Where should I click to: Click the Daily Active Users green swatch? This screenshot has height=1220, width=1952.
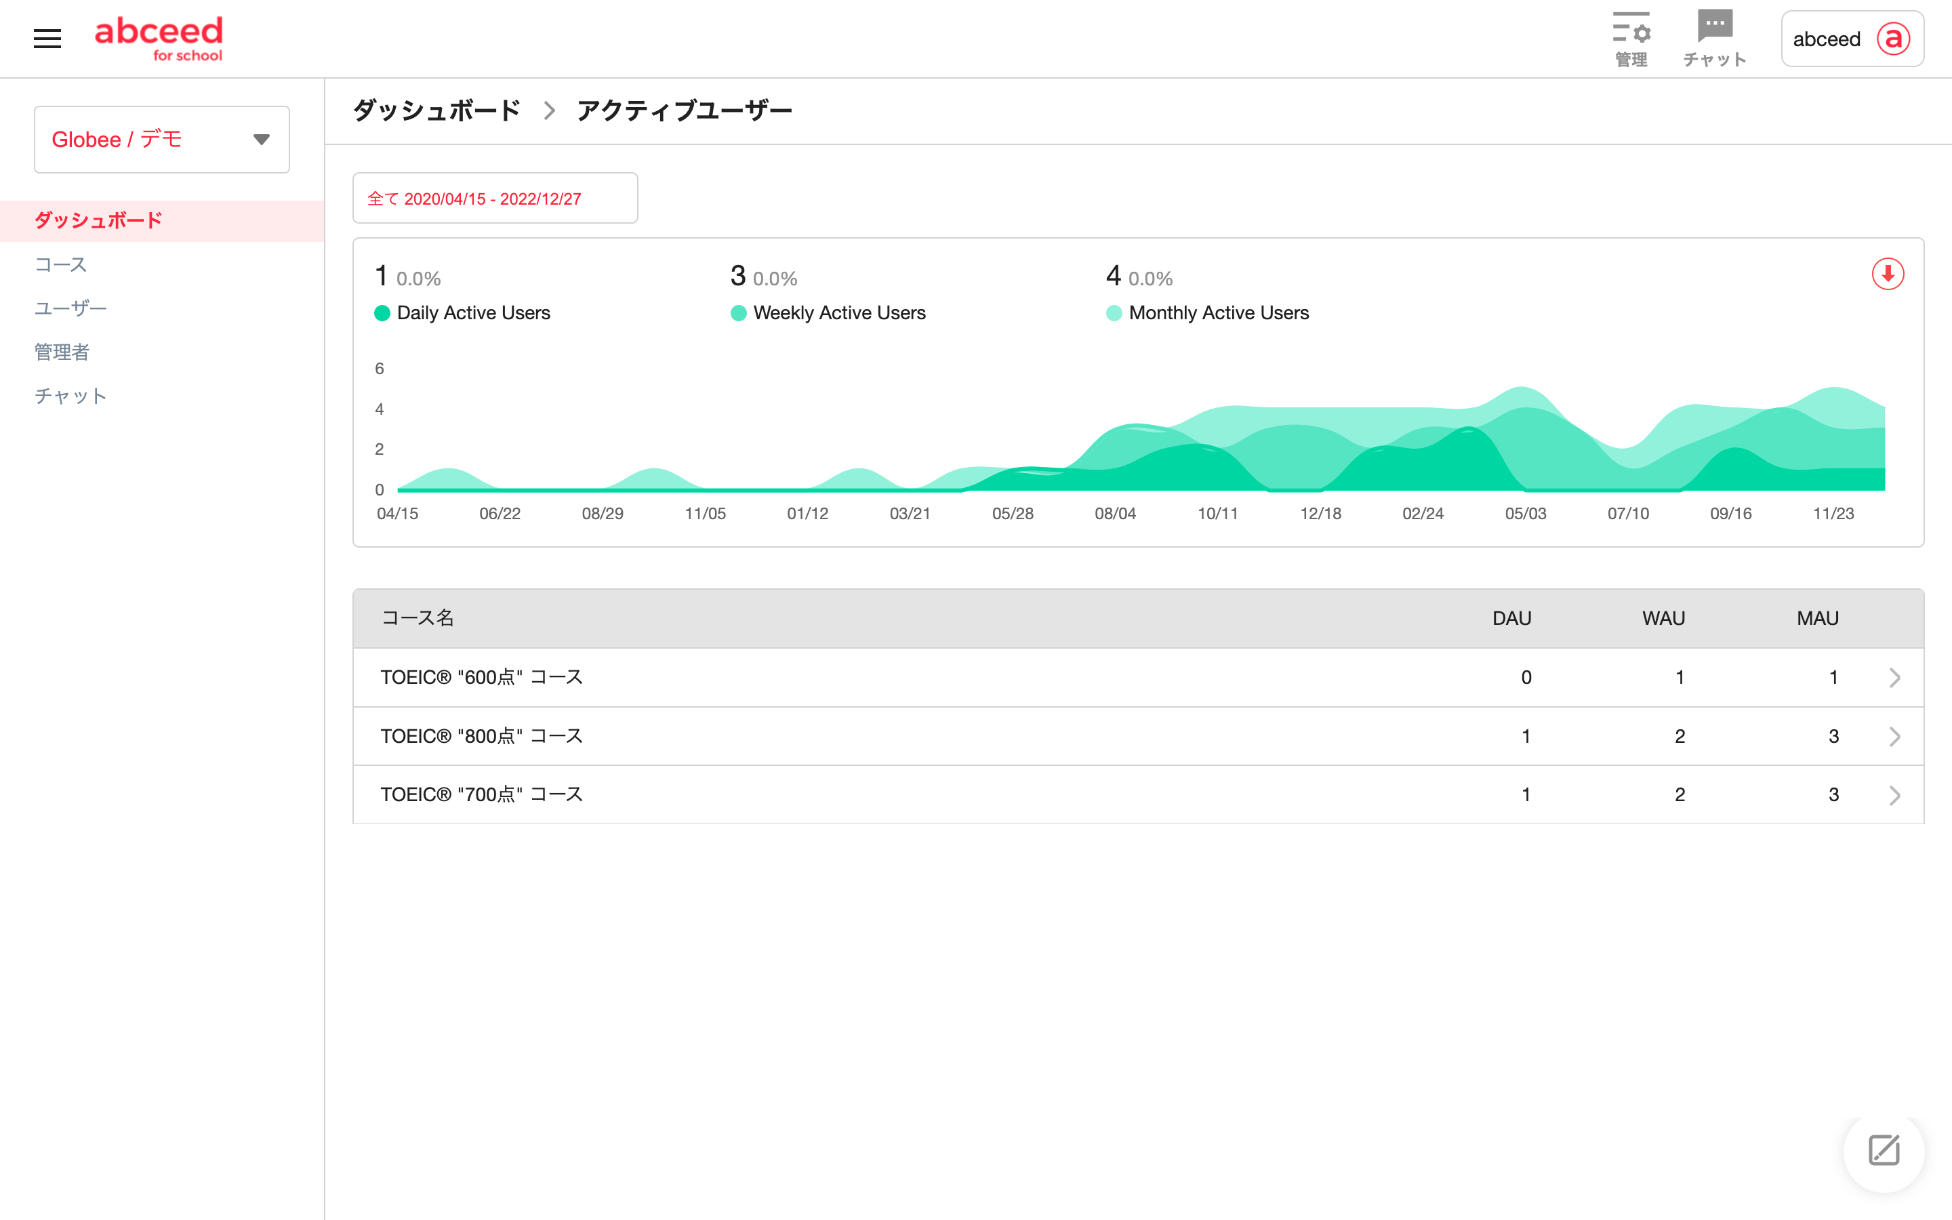382,313
